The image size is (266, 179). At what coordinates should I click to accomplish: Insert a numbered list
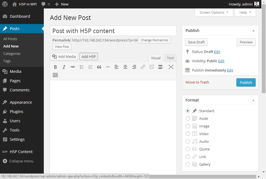(90, 67)
